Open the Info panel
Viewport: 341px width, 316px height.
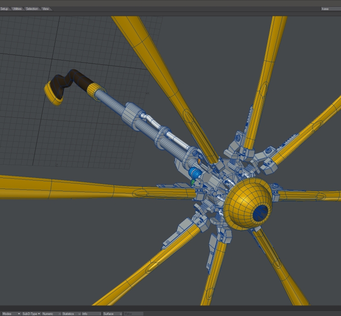tap(91, 313)
